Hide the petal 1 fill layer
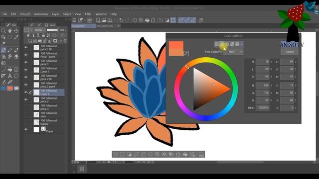The width and height of the screenshot is (319, 179). tap(25, 48)
